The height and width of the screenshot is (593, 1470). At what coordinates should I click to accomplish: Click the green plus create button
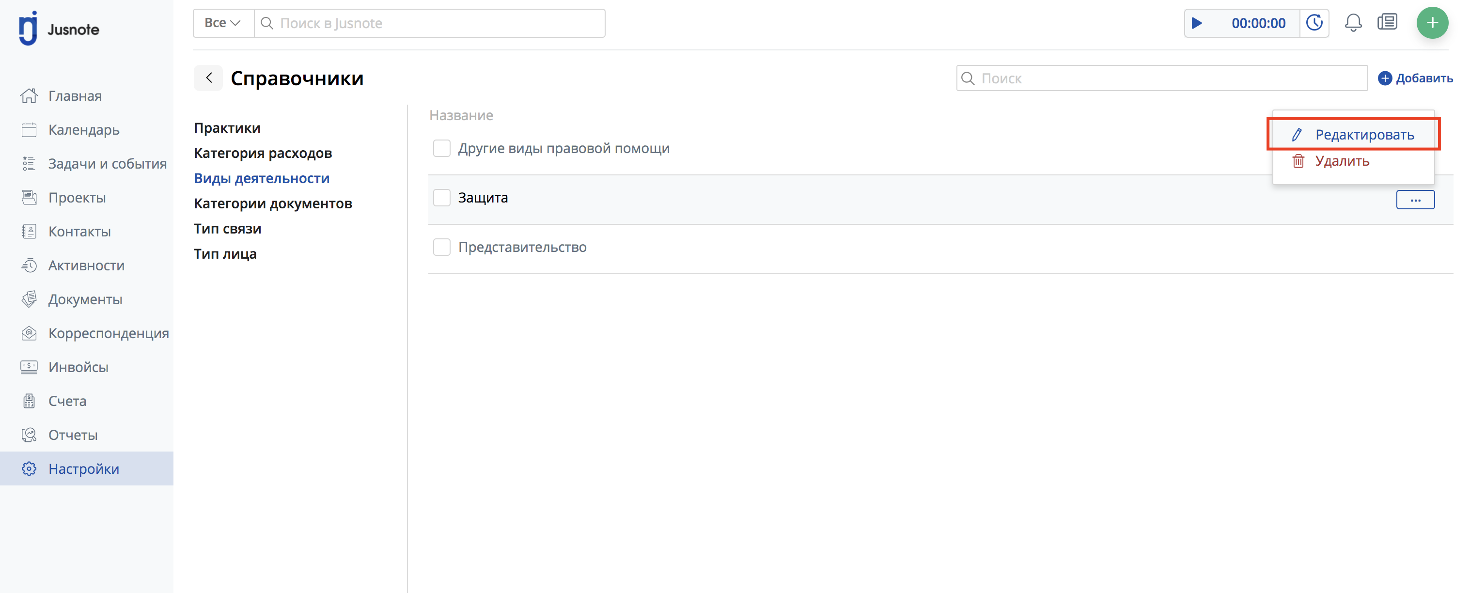click(1432, 23)
